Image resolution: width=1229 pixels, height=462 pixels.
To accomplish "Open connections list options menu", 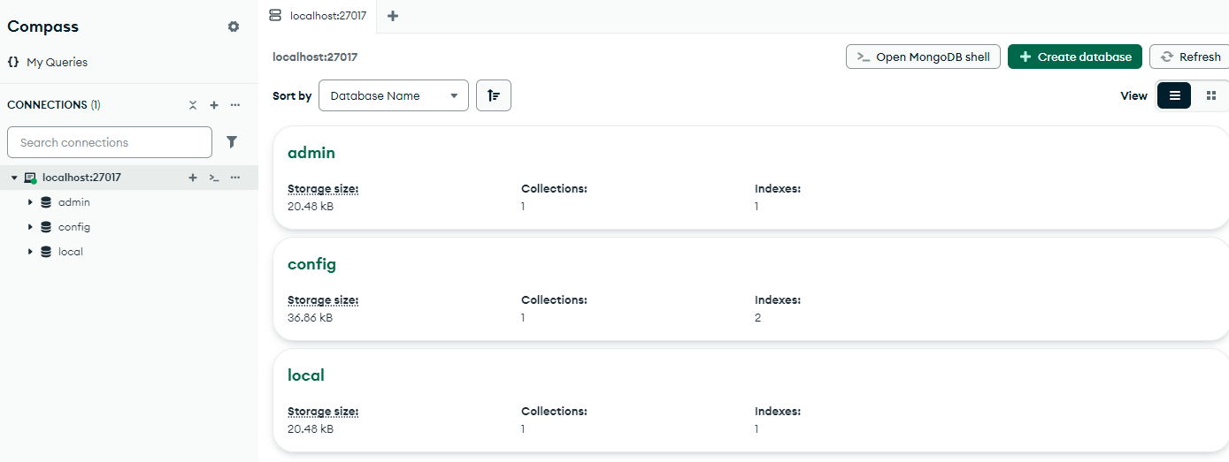I will pos(235,105).
